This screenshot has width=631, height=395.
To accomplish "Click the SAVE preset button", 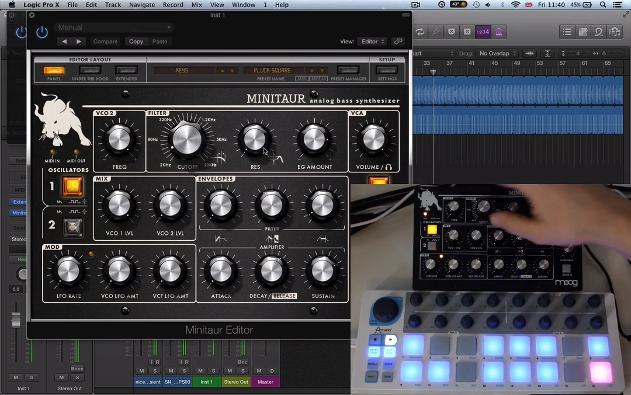I will click(301, 78).
